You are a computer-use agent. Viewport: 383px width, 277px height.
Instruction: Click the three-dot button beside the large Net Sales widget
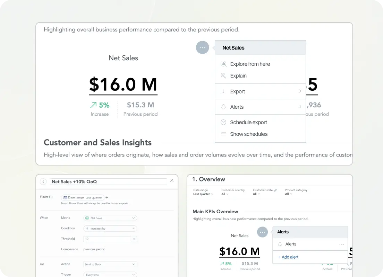[202, 47]
